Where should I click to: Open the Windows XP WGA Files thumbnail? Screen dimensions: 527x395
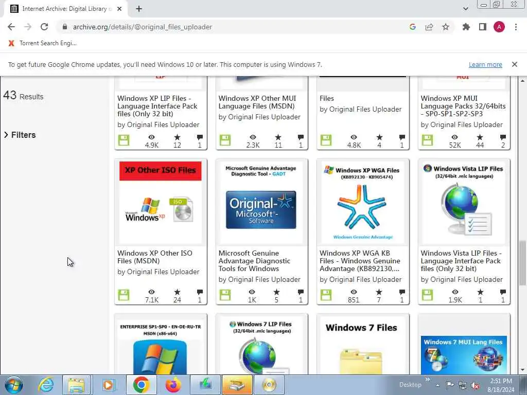click(x=363, y=203)
